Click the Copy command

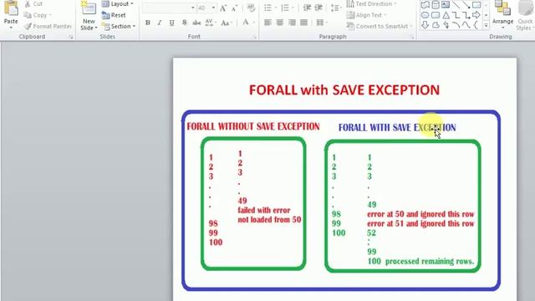click(35, 15)
